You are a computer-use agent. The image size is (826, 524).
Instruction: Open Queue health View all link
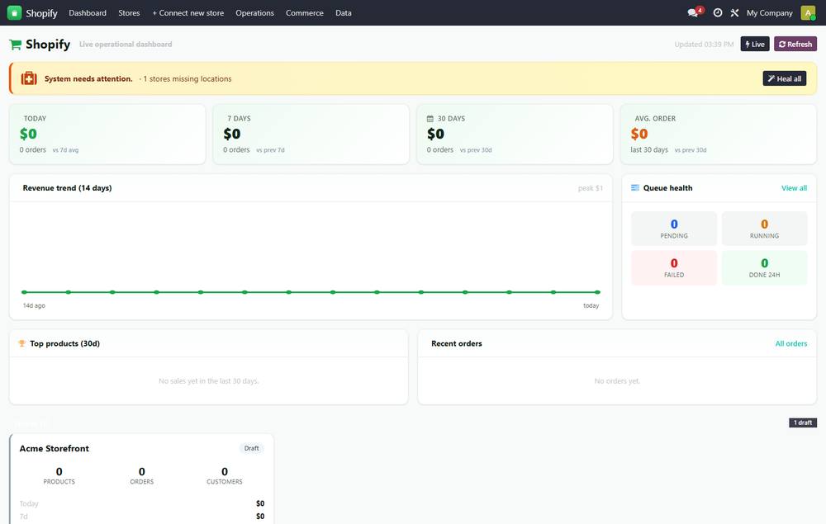click(x=794, y=188)
